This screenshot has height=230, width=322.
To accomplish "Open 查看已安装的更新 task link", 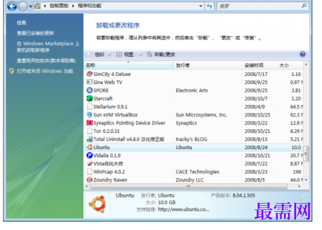I will pyautogui.click(x=36, y=33).
